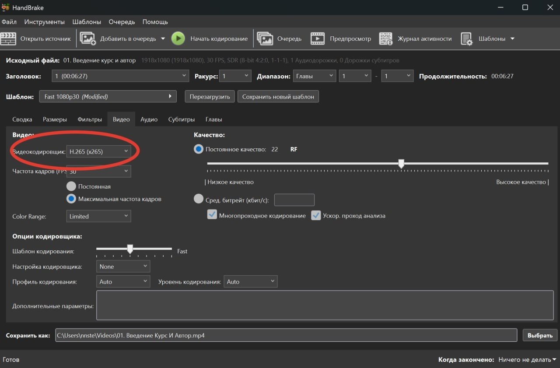560x368 pixels.
Task: Click the Продолжительность value 00:06:27
Action: [502, 76]
